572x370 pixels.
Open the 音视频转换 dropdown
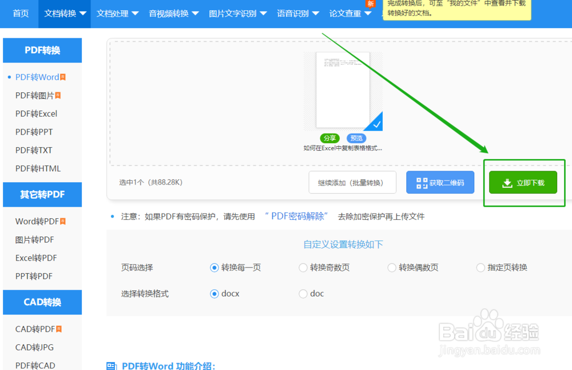click(173, 13)
